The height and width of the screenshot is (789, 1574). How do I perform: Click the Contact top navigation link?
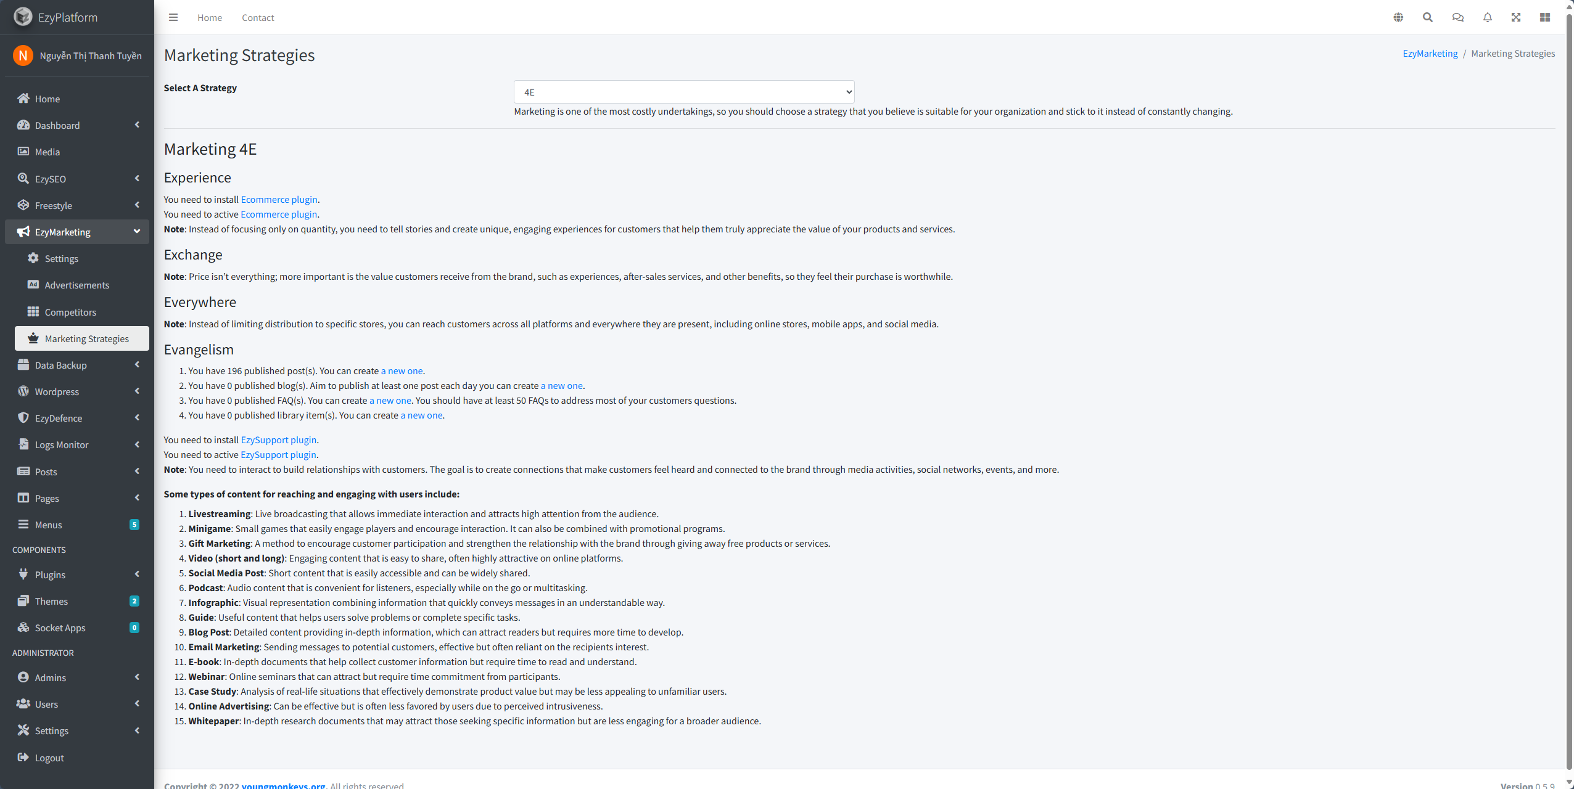(x=258, y=17)
